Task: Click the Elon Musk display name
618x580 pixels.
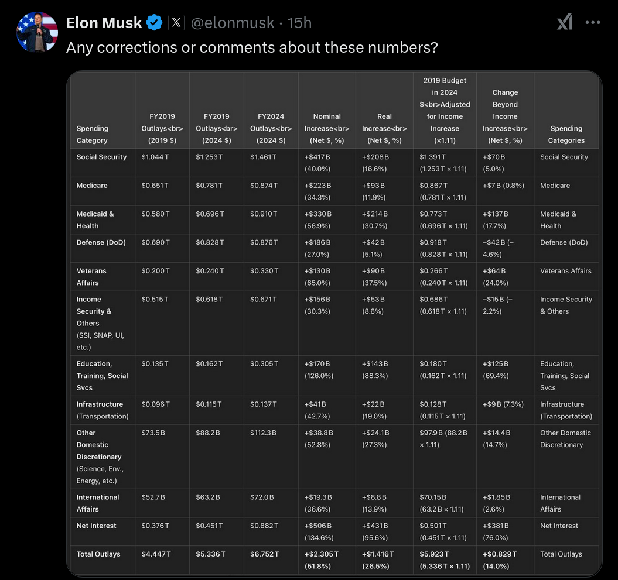Action: [104, 22]
